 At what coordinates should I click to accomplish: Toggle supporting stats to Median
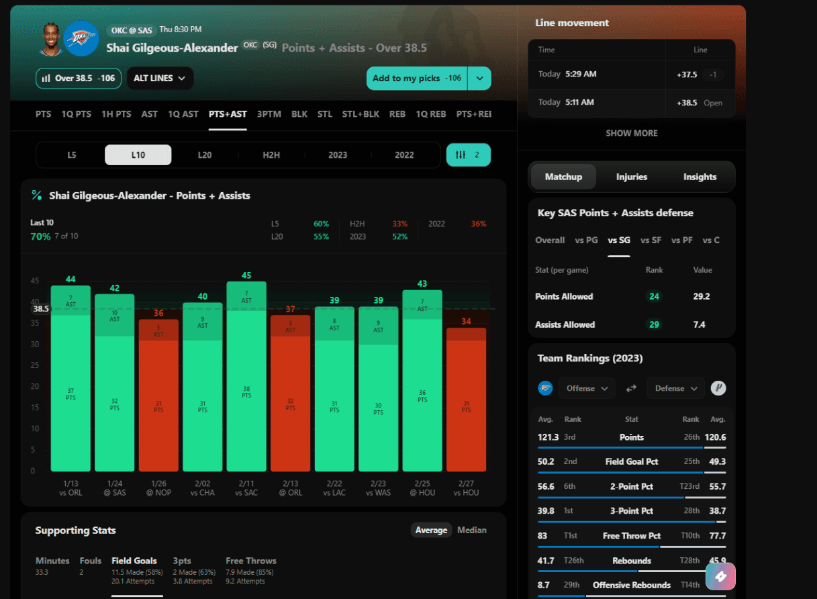point(472,530)
